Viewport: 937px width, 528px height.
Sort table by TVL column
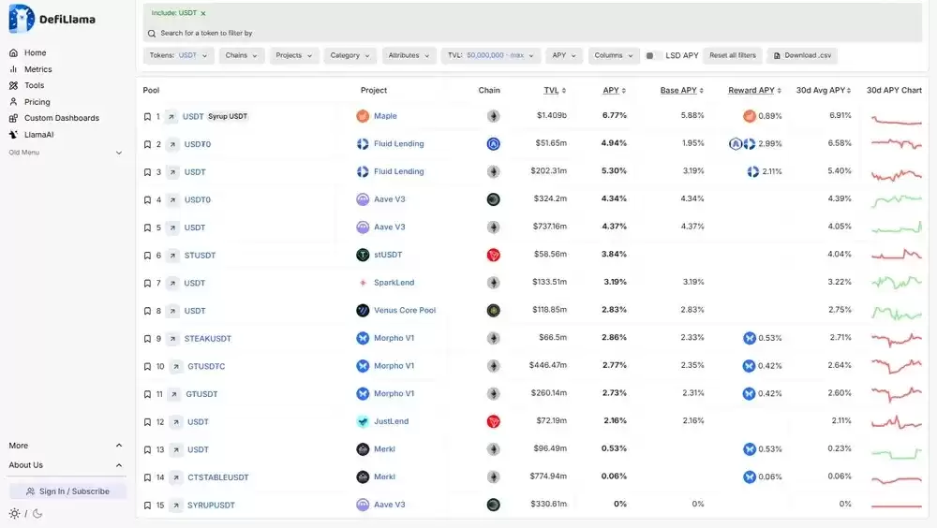pyautogui.click(x=555, y=90)
